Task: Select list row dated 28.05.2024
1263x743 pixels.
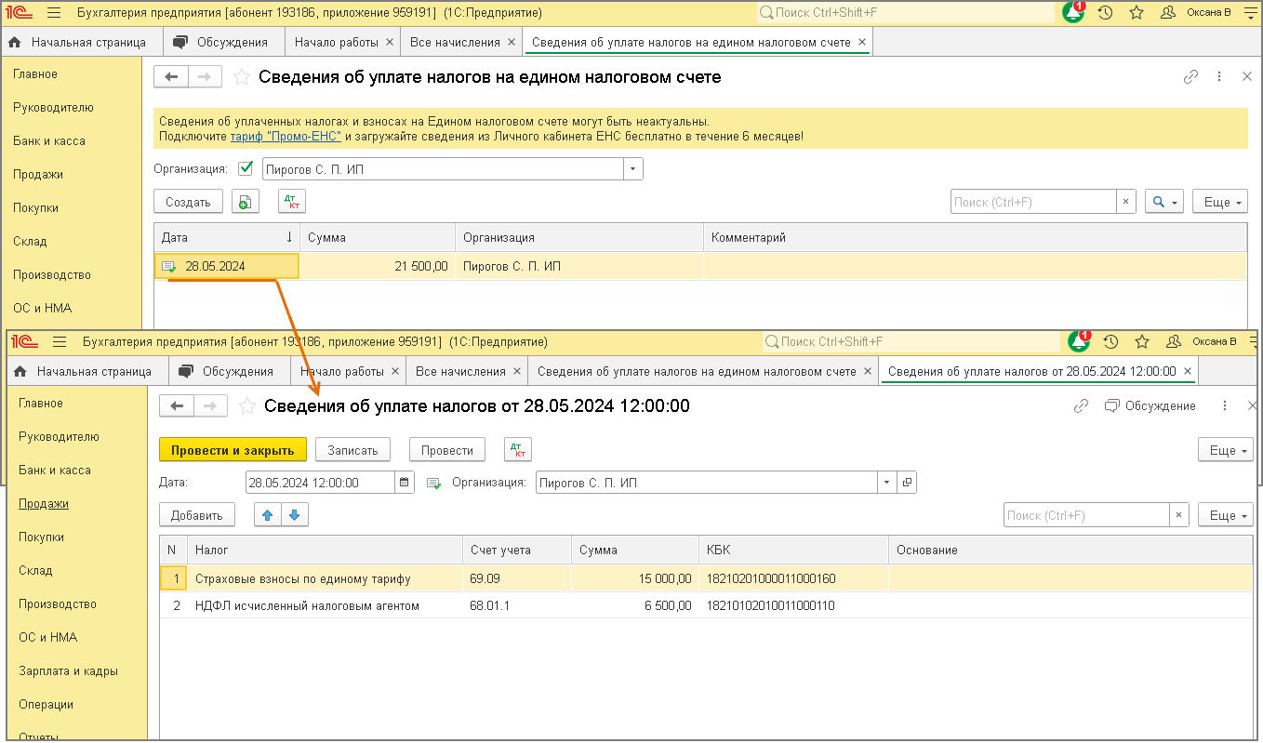Action: coord(700,266)
